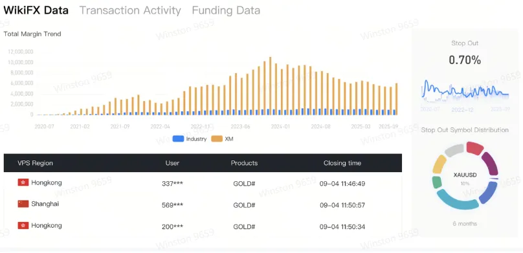Select user 337*** cell
This screenshot has height=253, width=523.
pyautogui.click(x=172, y=184)
